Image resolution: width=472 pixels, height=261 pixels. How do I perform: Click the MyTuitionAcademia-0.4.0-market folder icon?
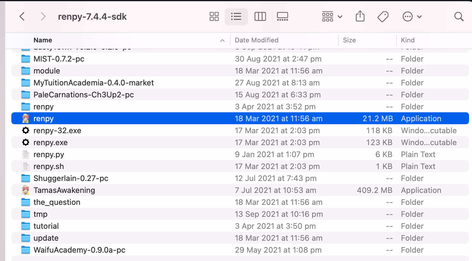pos(26,83)
